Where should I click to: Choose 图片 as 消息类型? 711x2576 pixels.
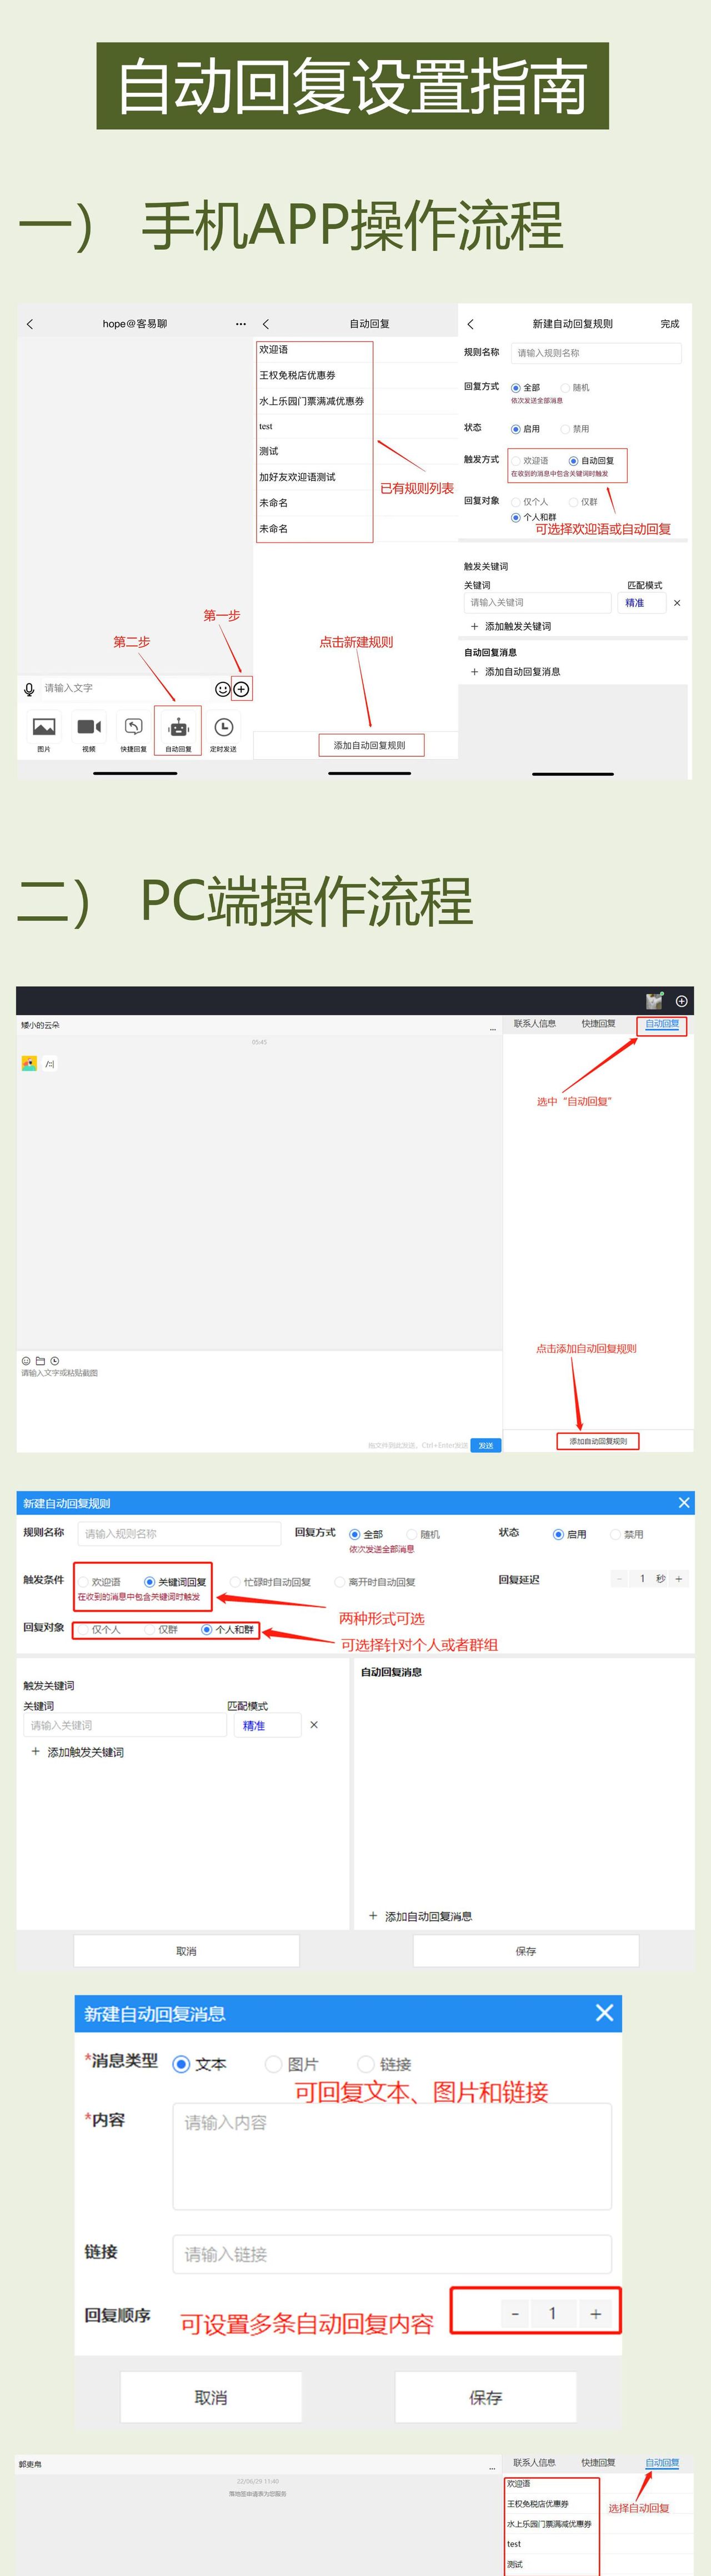point(291,2064)
